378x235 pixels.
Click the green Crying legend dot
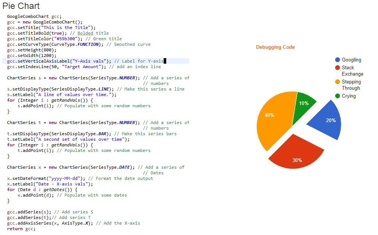coord(337,96)
